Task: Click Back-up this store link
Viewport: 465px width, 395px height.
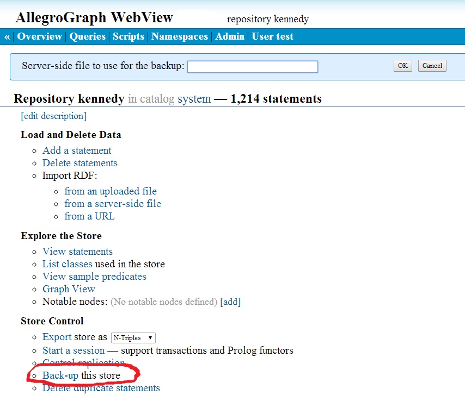Action: point(60,375)
